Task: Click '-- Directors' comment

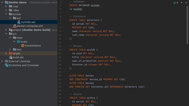Action: (77, 16)
